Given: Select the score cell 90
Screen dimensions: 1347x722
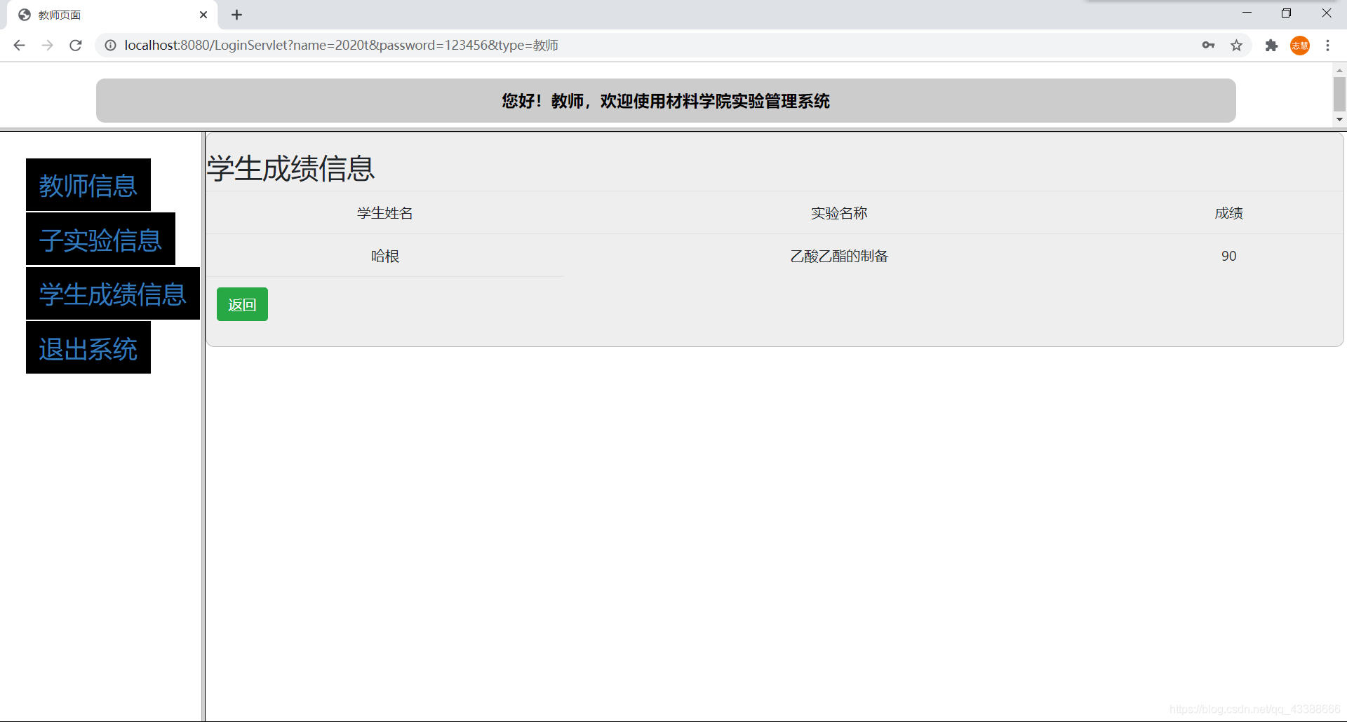Looking at the screenshot, I should (1228, 257).
